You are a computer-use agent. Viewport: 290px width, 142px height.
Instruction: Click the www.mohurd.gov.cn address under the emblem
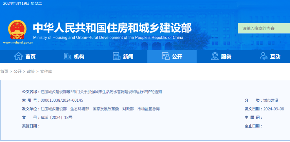pyautogui.click(x=18, y=43)
